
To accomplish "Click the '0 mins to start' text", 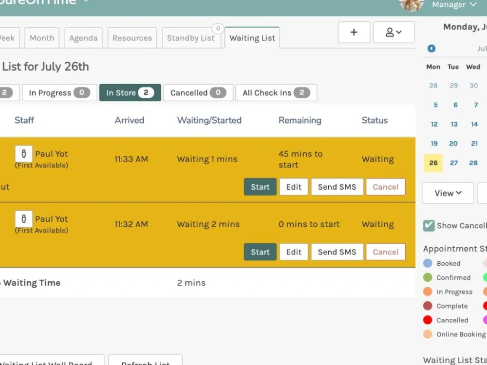I will click(x=309, y=224).
